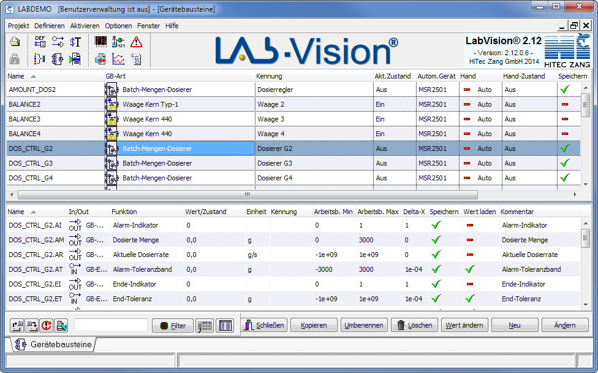
Task: Click the OUT icon in DOS_CTRL_G2.AI row
Action: (75, 225)
